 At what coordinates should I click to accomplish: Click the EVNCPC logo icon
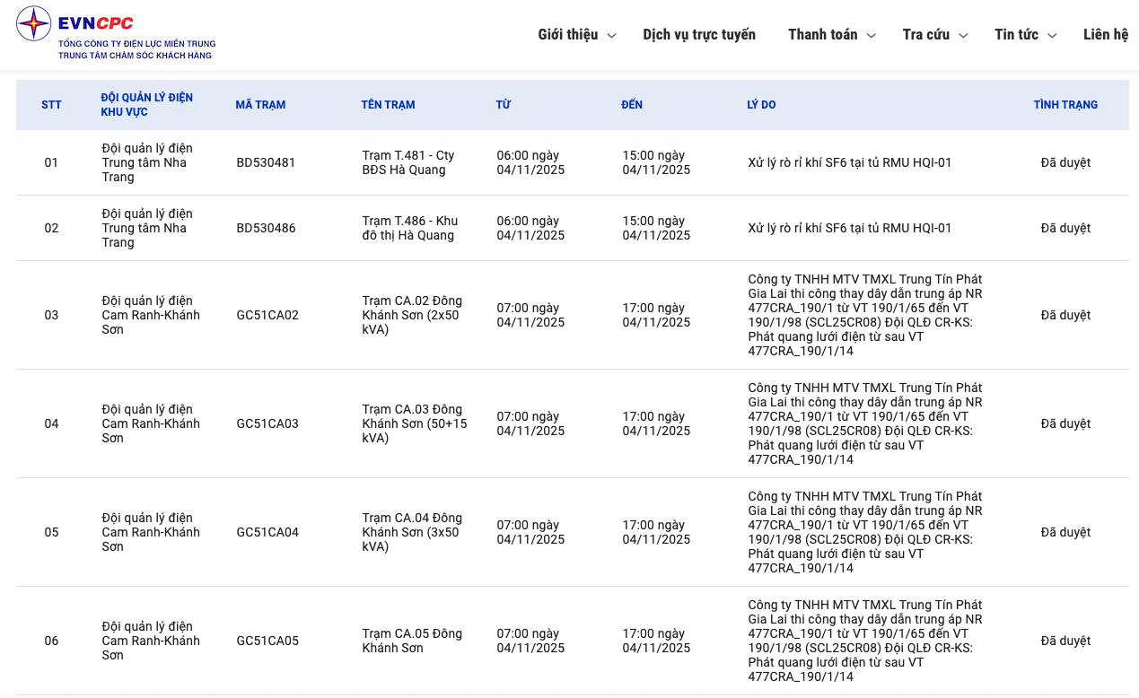(34, 23)
